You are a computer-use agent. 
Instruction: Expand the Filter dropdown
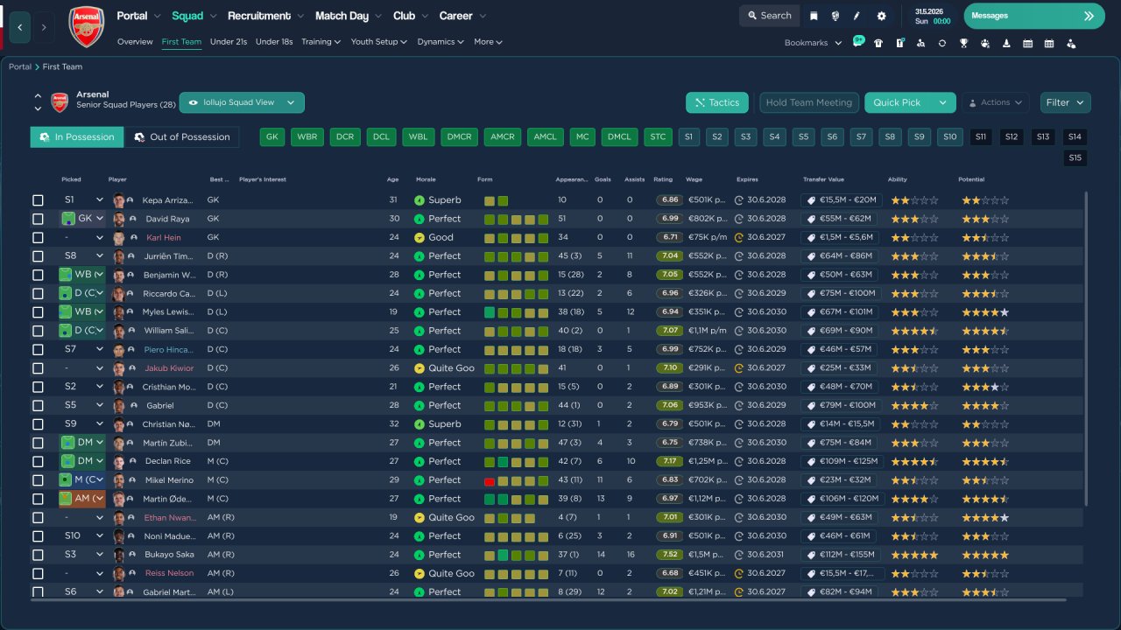(x=1065, y=102)
